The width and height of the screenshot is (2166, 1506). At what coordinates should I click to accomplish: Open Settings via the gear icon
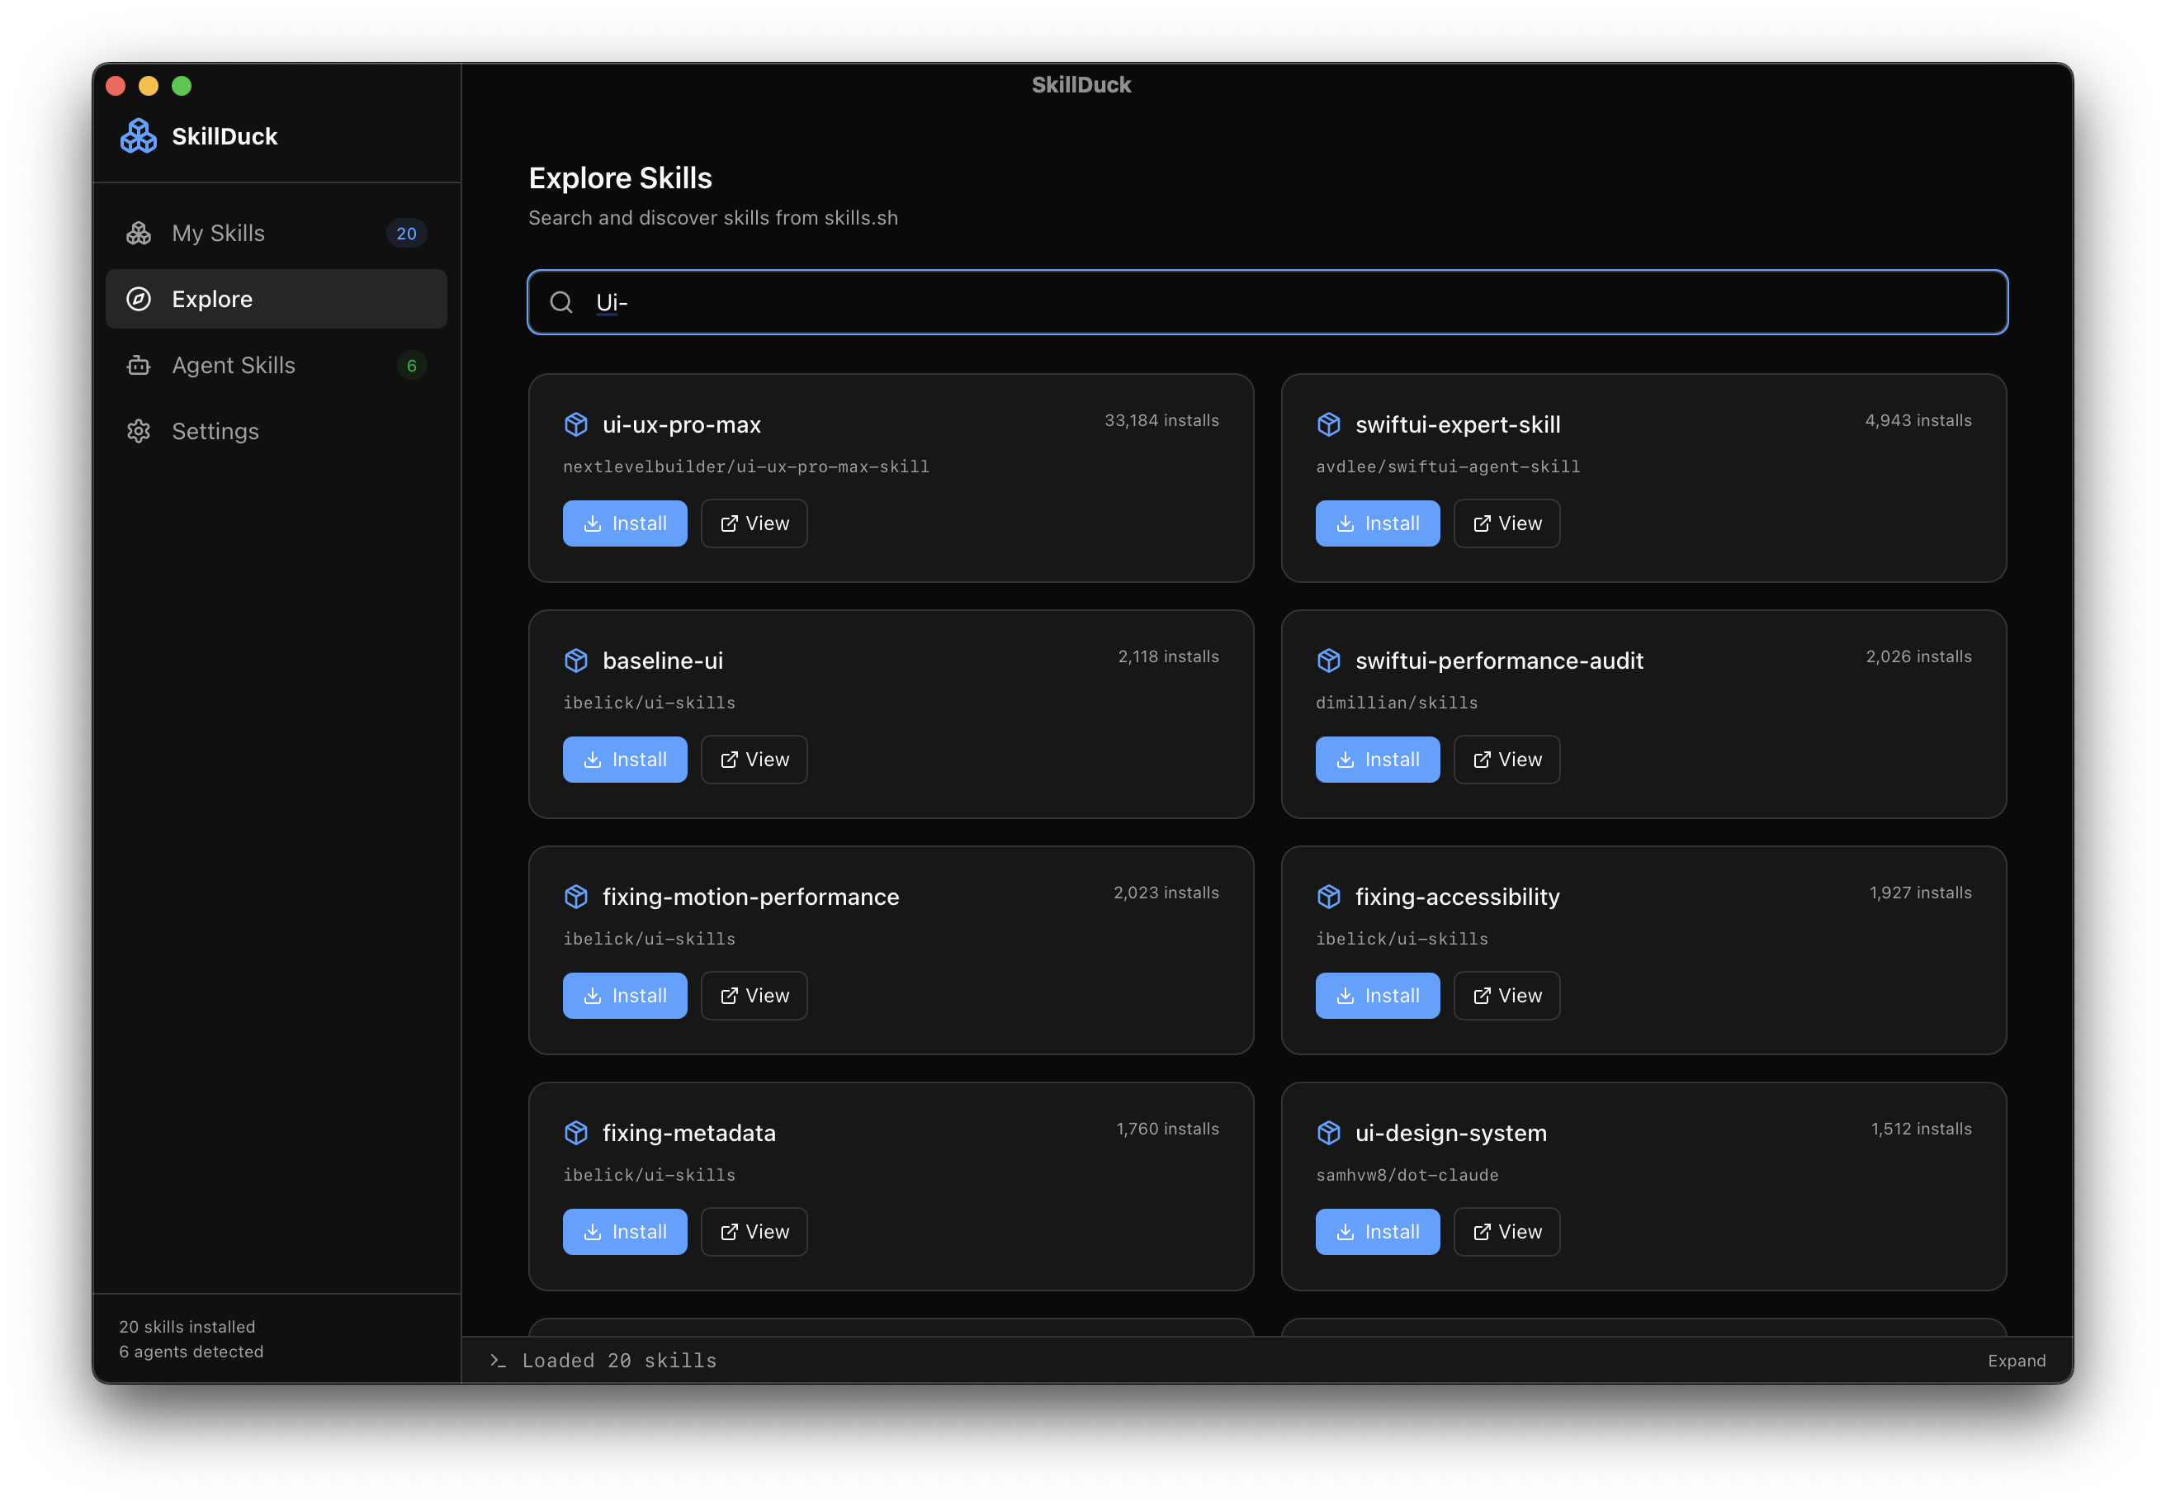point(139,431)
